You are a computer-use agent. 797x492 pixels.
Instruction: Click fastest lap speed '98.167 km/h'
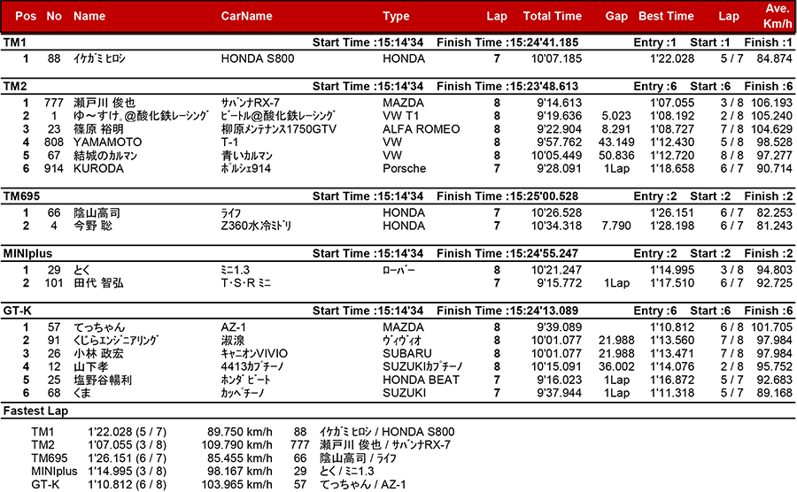pyautogui.click(x=239, y=473)
